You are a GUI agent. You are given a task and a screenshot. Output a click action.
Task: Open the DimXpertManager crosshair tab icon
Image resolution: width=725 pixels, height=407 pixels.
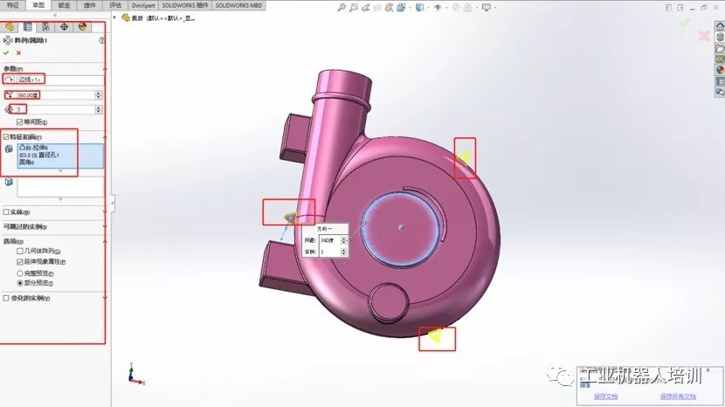click(64, 27)
